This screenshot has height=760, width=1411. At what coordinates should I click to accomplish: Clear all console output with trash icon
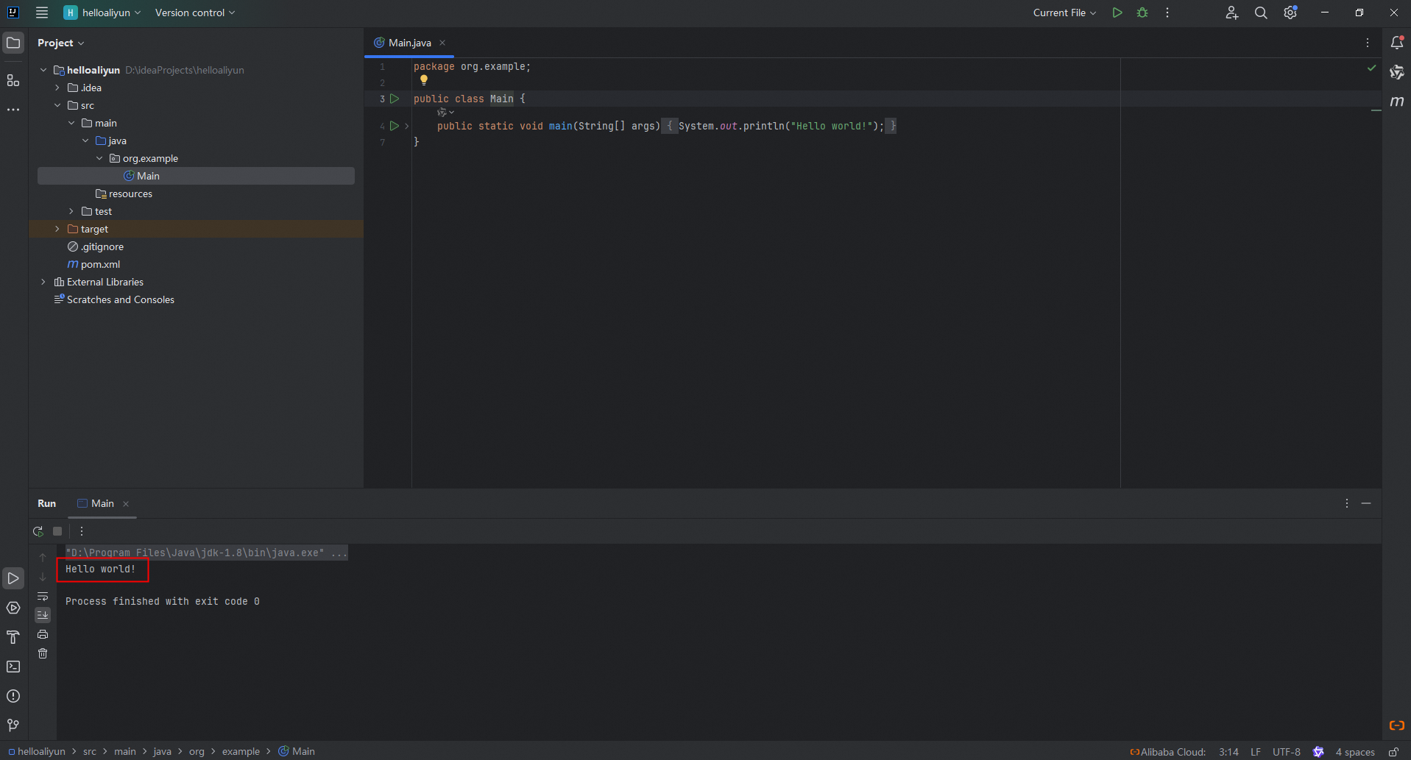43,653
